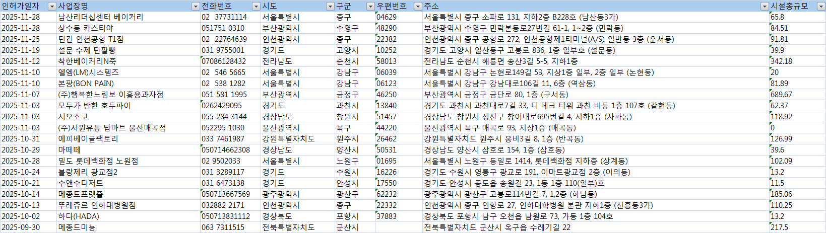Open the 우편번호 column filter dropdown
The width and height of the screenshot is (826, 233).
[418, 6]
